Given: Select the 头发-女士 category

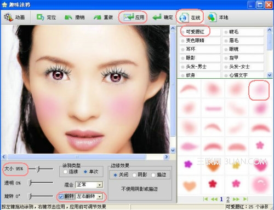Looking at the screenshot, I should 243,67.
